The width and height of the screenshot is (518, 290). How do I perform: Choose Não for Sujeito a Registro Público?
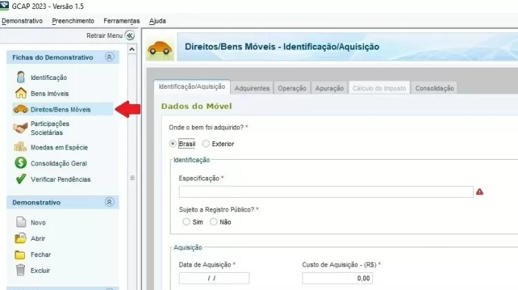click(213, 222)
